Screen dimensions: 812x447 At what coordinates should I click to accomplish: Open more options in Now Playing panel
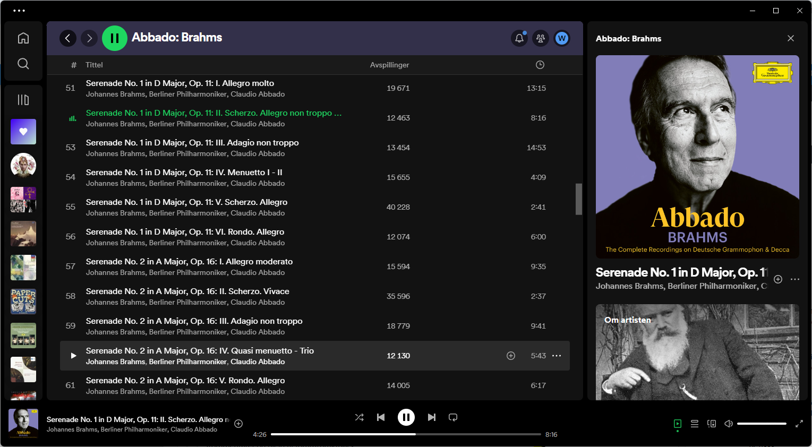pyautogui.click(x=795, y=279)
